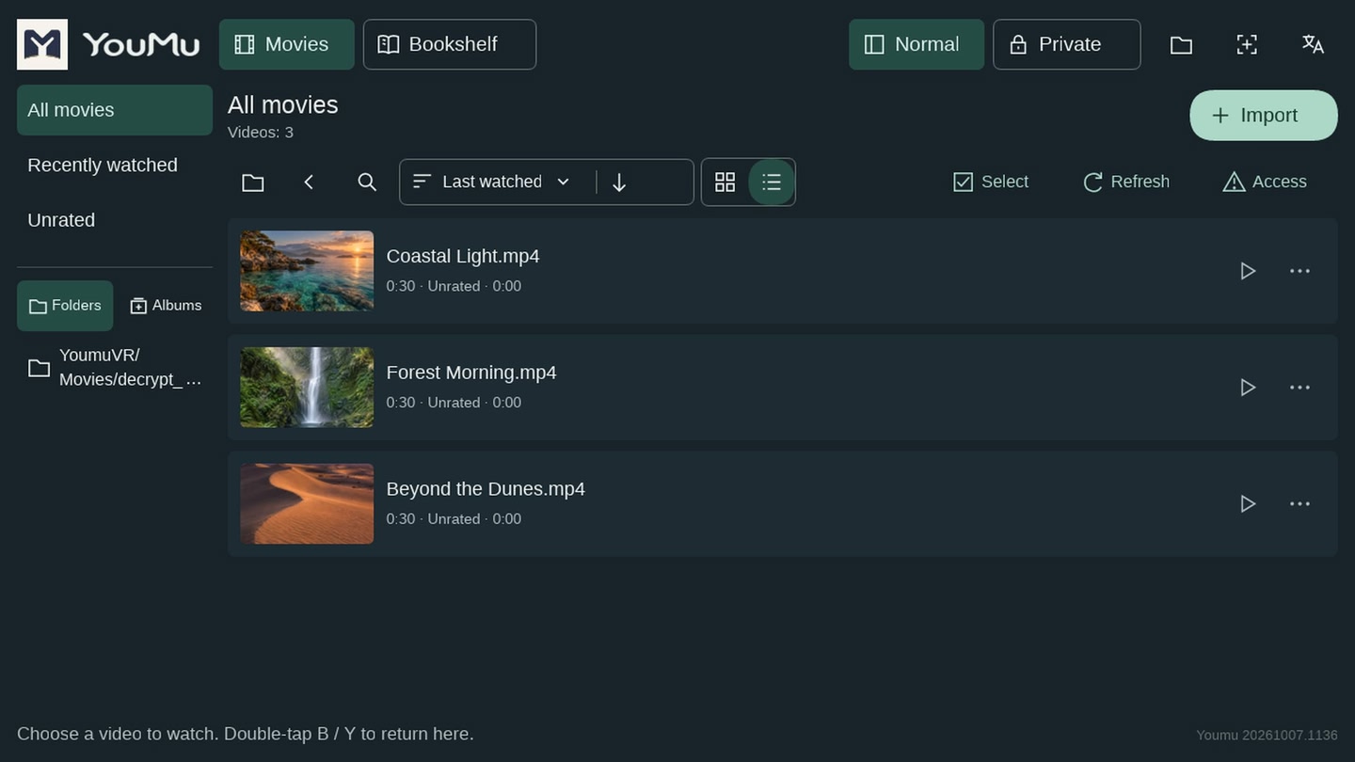
Task: Switch to the Movies tab
Action: coord(287,44)
